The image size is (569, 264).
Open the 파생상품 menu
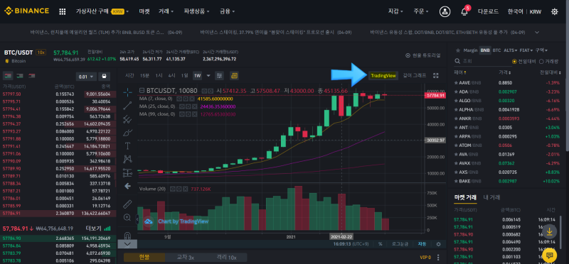tap(196, 11)
